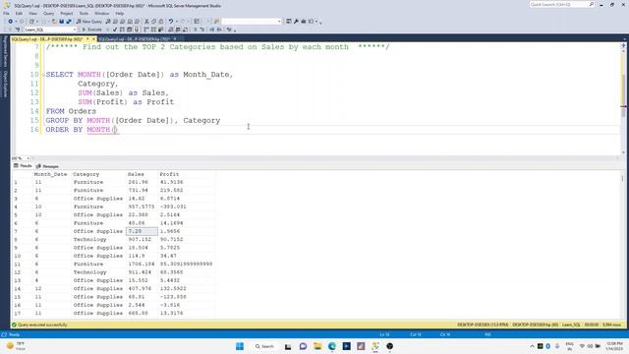Click the New Query toolbar button
The height and width of the screenshot is (354, 629).
click(x=89, y=22)
